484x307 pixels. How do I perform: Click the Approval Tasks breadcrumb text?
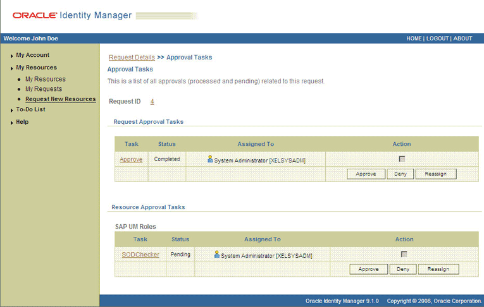tap(189, 57)
